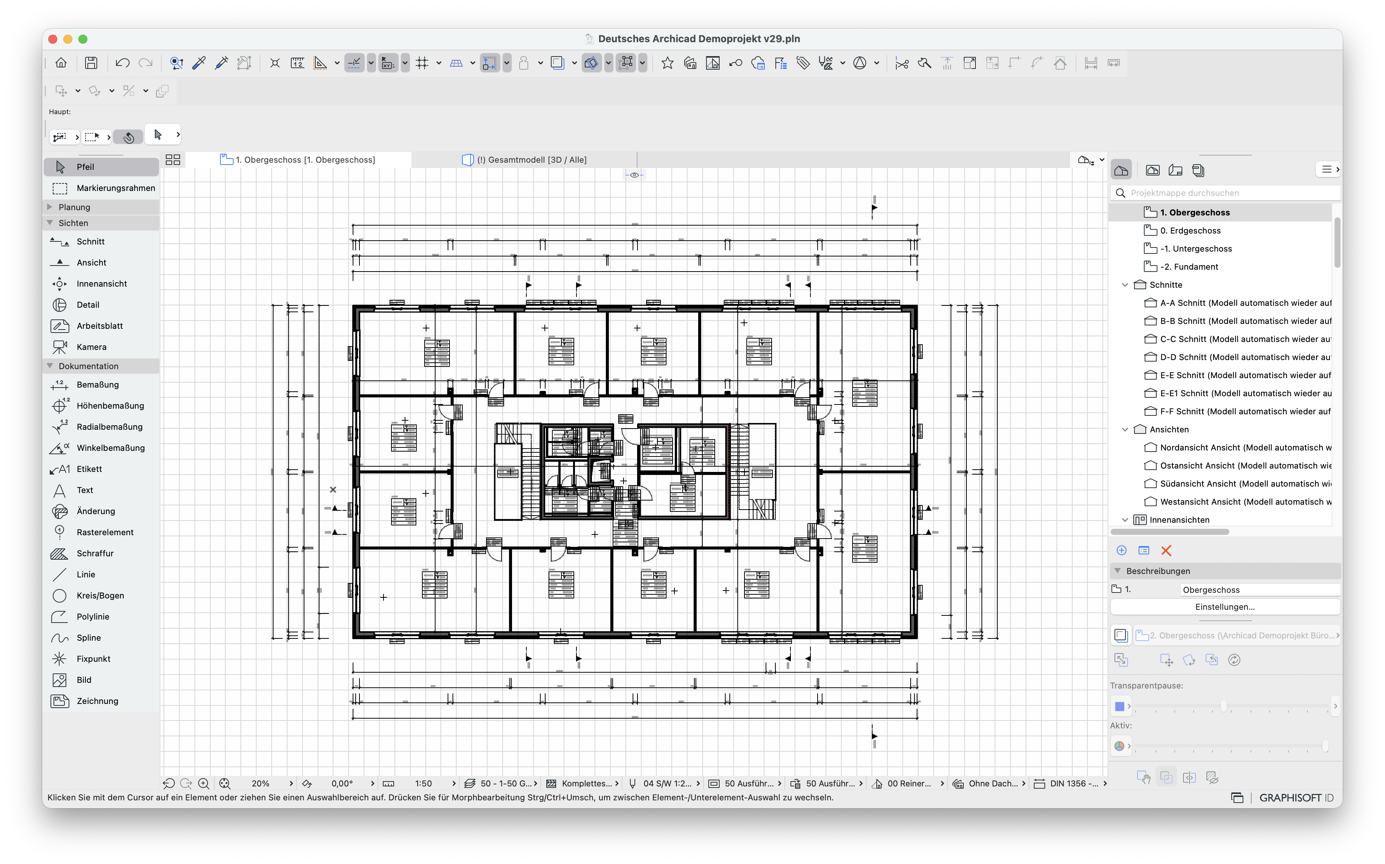Collapse the Dokumentation toolbox group
Screen dimensions: 1385x864
point(50,366)
